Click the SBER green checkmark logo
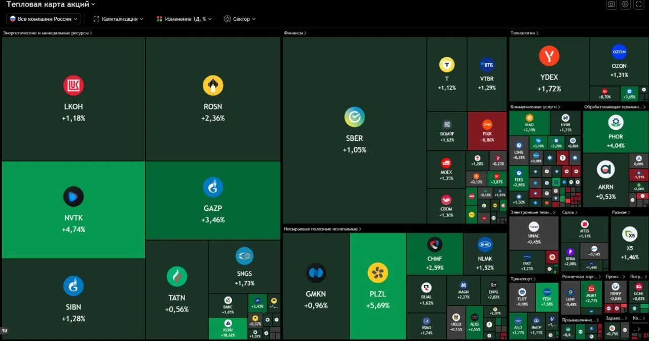 pyautogui.click(x=354, y=117)
